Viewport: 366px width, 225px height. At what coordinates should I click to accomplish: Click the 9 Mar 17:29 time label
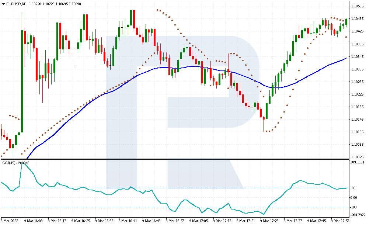269,221
